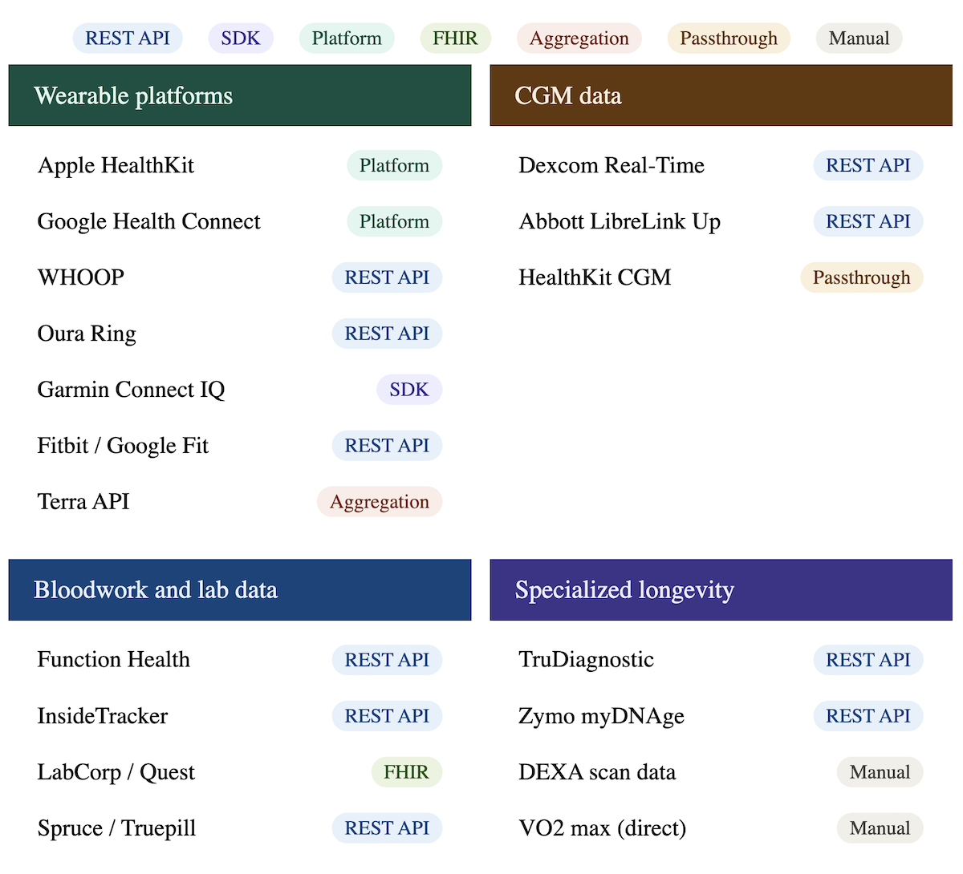
Task: Click the Terra API row label
Action: point(83,502)
